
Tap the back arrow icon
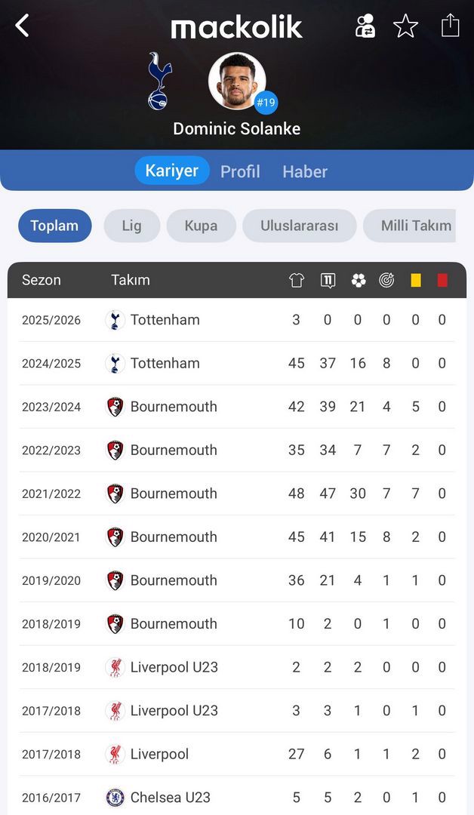pos(22,26)
